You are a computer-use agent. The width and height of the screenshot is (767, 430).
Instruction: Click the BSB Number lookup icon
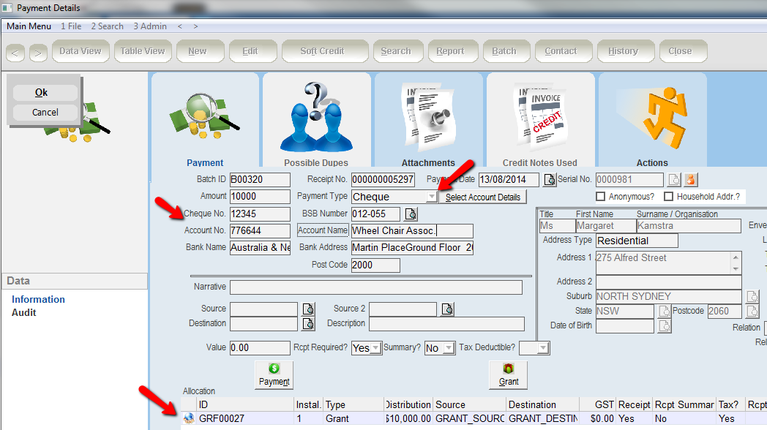click(411, 214)
